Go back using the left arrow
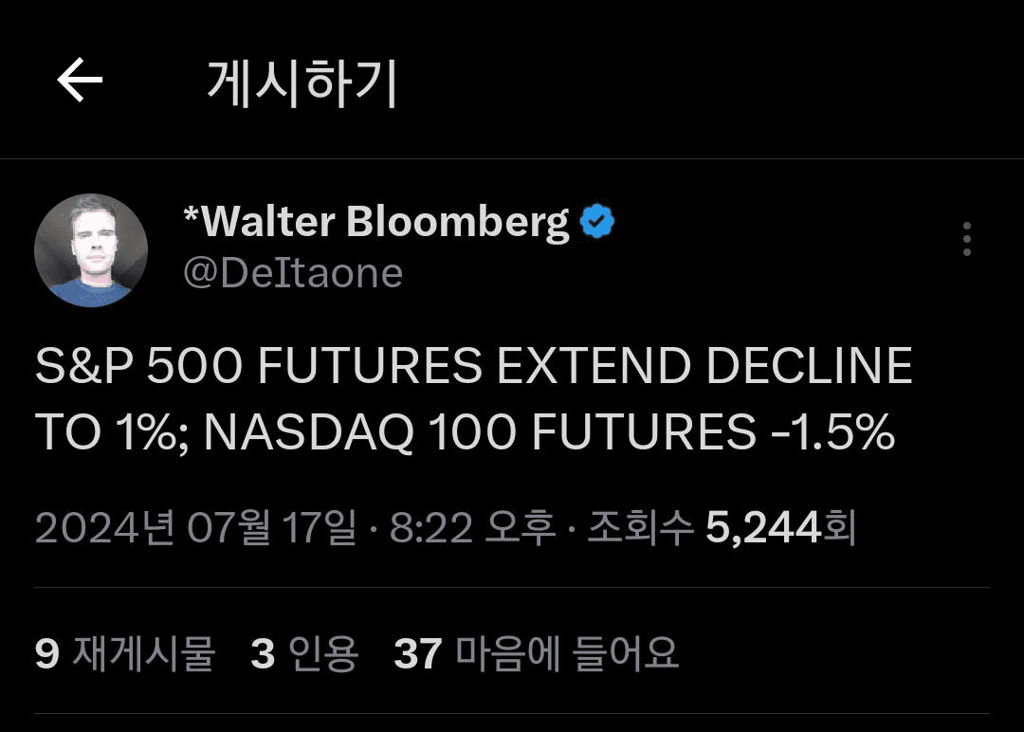 coord(80,80)
